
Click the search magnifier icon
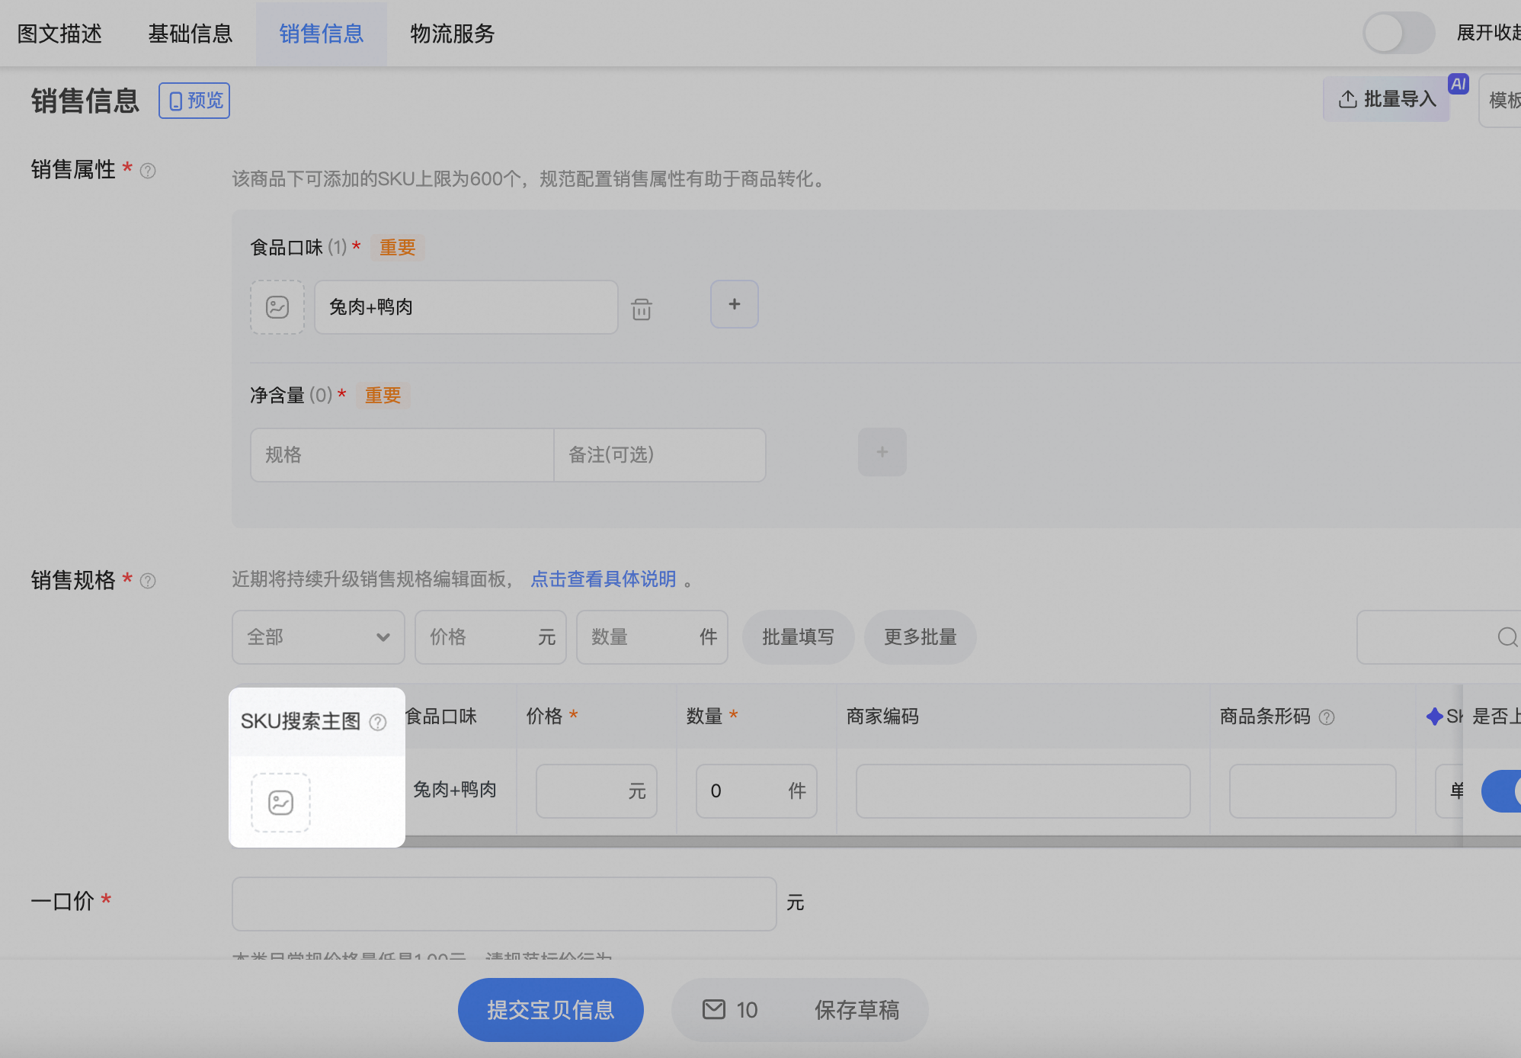pyautogui.click(x=1507, y=637)
